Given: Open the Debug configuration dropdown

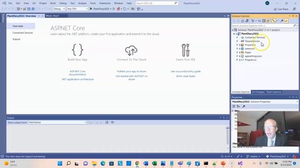Looking at the screenshot, I should tap(59, 9).
